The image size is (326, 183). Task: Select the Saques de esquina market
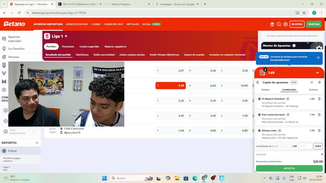click(194, 55)
